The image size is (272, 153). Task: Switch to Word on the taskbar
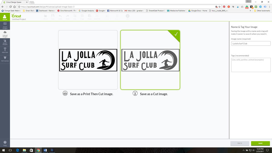point(45,150)
